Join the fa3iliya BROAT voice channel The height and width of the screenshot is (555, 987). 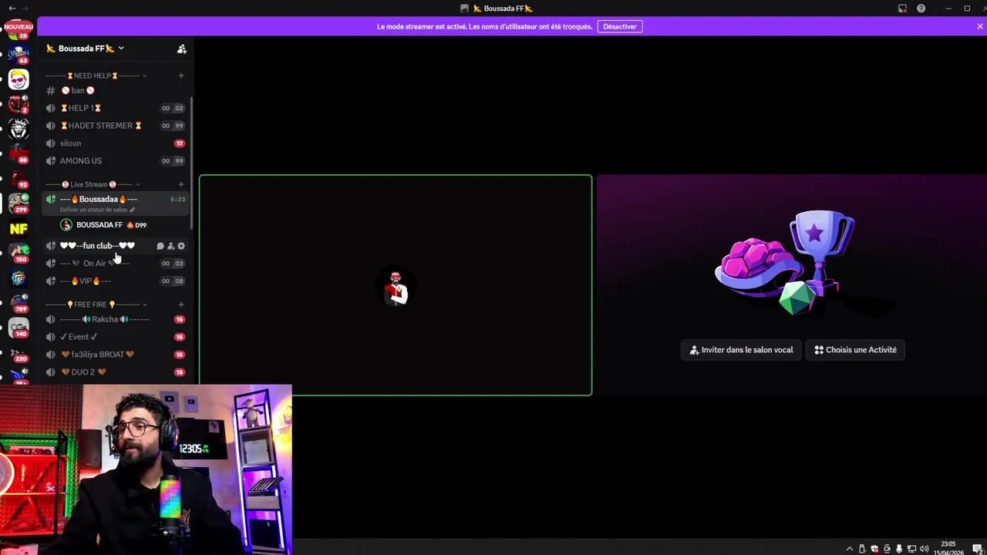point(116,355)
